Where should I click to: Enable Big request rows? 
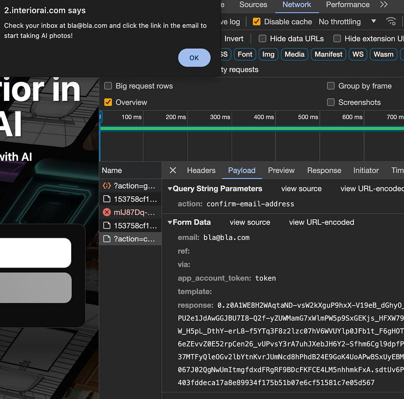coord(108,86)
